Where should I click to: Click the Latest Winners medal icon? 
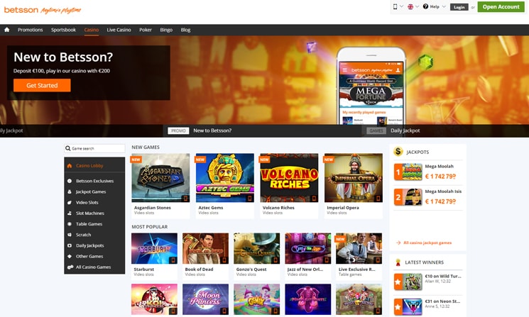(398, 262)
